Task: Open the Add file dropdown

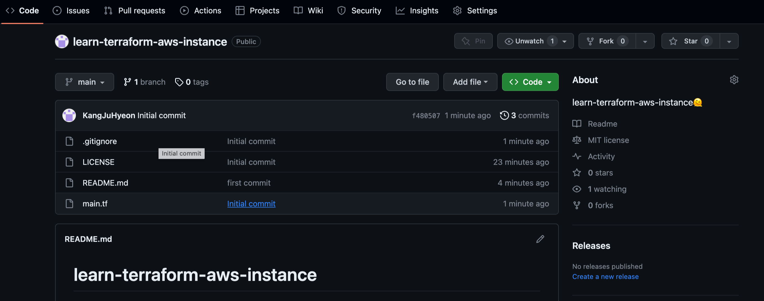Action: click(x=470, y=82)
